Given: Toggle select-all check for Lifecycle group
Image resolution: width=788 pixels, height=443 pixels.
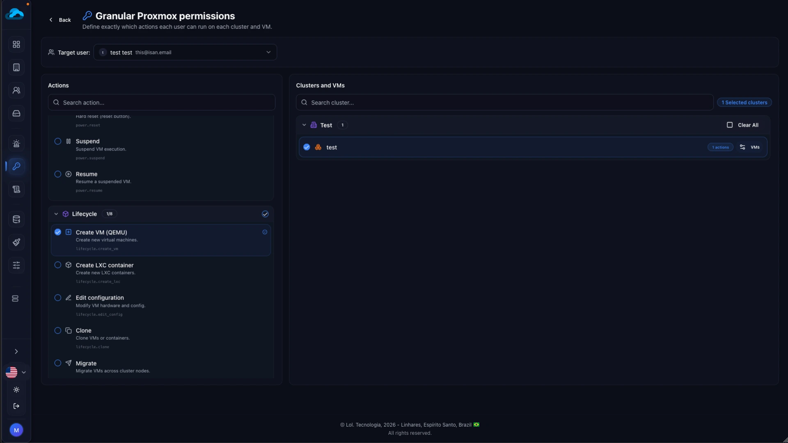Looking at the screenshot, I should click(265, 214).
